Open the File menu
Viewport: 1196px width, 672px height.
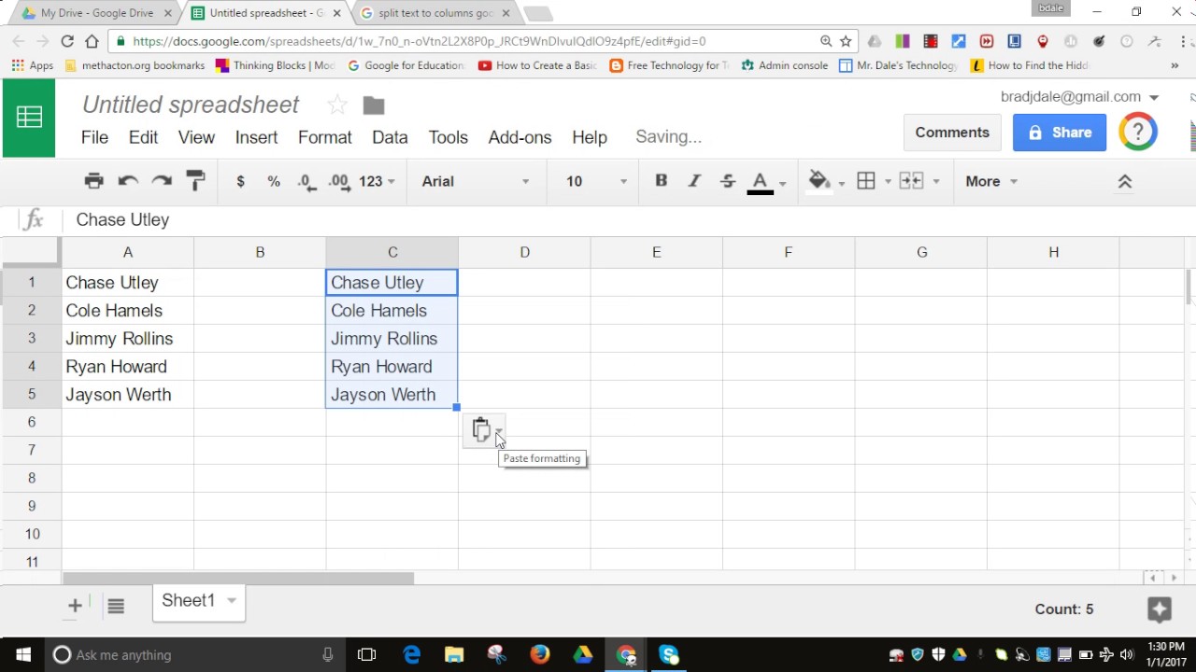click(94, 137)
